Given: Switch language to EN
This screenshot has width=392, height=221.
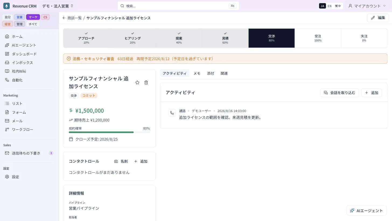Looking at the screenshot, I should pos(330,6).
